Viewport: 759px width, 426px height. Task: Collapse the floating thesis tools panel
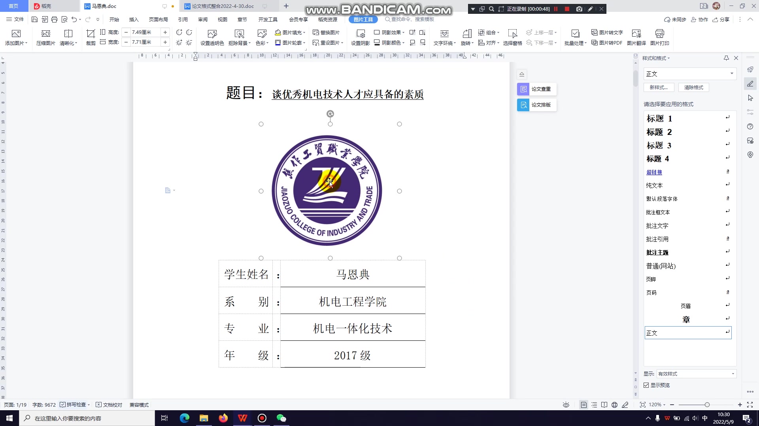pos(521,74)
